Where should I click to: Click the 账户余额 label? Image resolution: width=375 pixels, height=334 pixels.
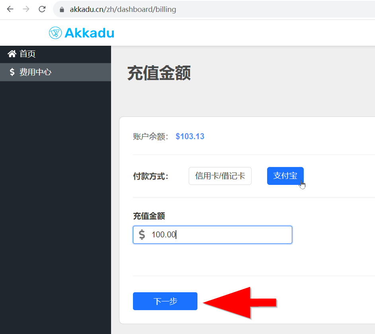(150, 137)
